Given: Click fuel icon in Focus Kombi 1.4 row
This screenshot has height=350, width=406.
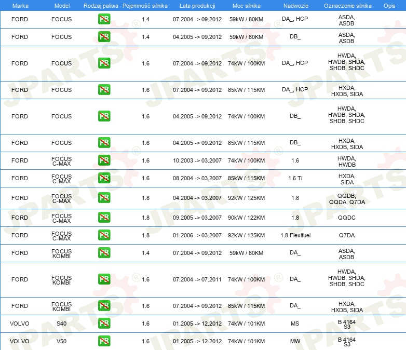Looking at the screenshot, I should pyautogui.click(x=104, y=252).
